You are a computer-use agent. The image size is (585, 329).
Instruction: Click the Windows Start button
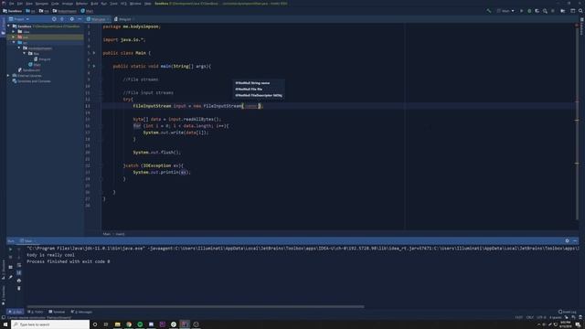coord(5,324)
